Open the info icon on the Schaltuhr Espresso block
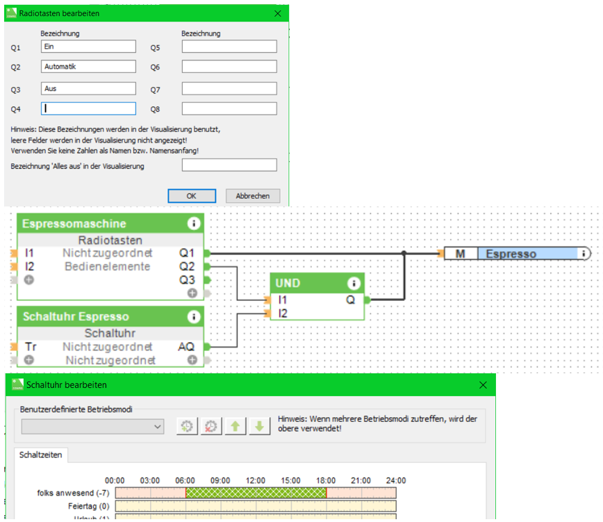The image size is (603, 522). coord(194,316)
